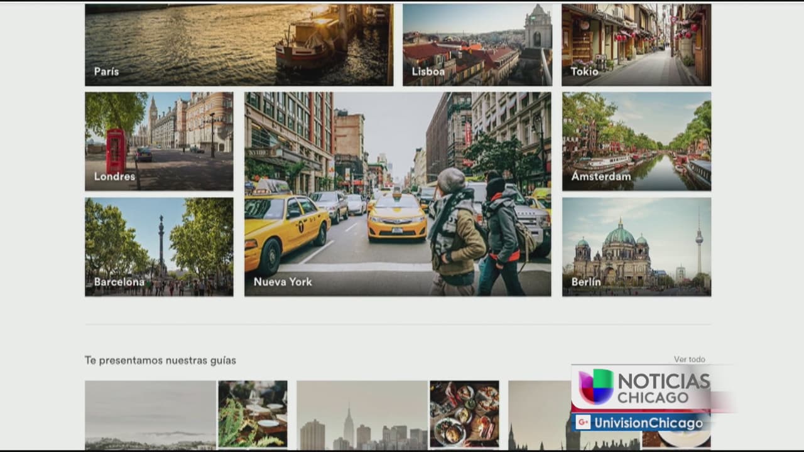Open the París destination tile
The height and width of the screenshot is (452, 804).
coord(239,45)
